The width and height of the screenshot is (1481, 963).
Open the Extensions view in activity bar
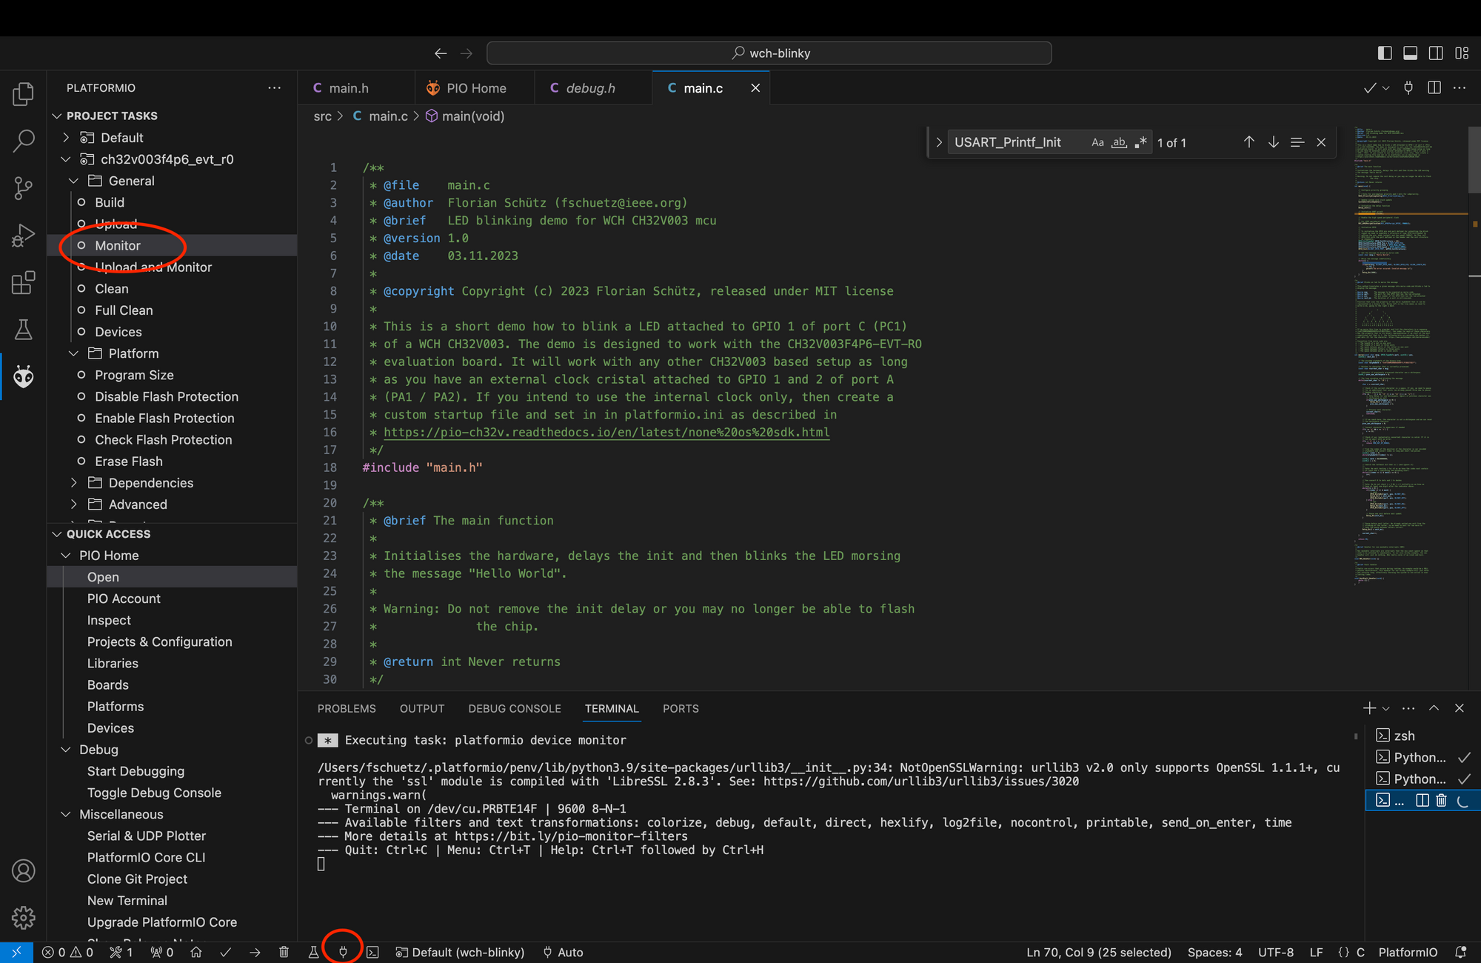point(24,283)
